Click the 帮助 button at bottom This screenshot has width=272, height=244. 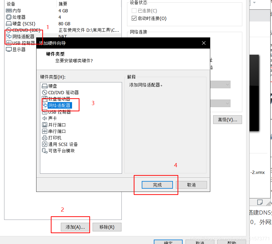232,242
